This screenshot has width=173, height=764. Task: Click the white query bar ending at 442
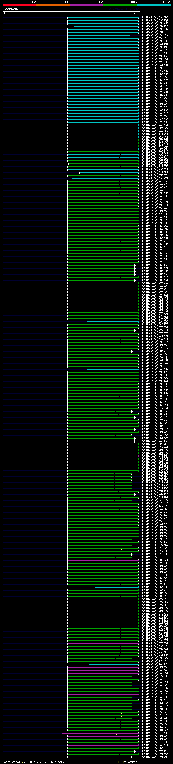pos(71,11)
